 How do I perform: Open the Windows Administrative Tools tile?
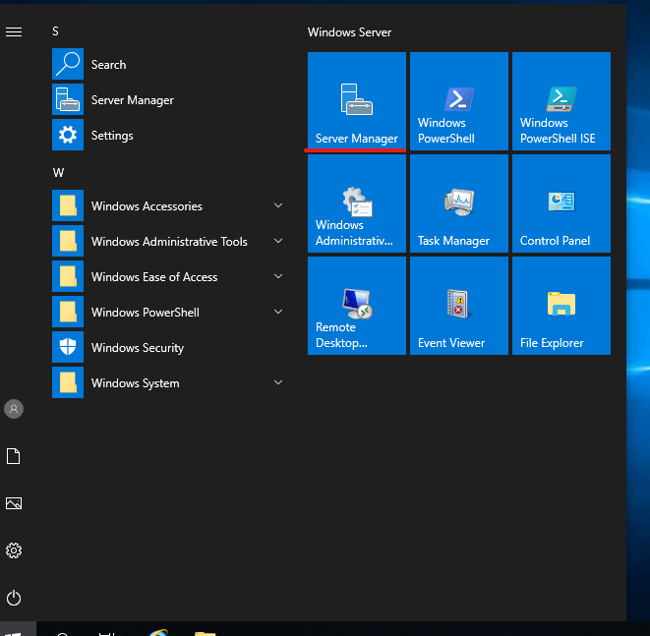click(x=357, y=203)
